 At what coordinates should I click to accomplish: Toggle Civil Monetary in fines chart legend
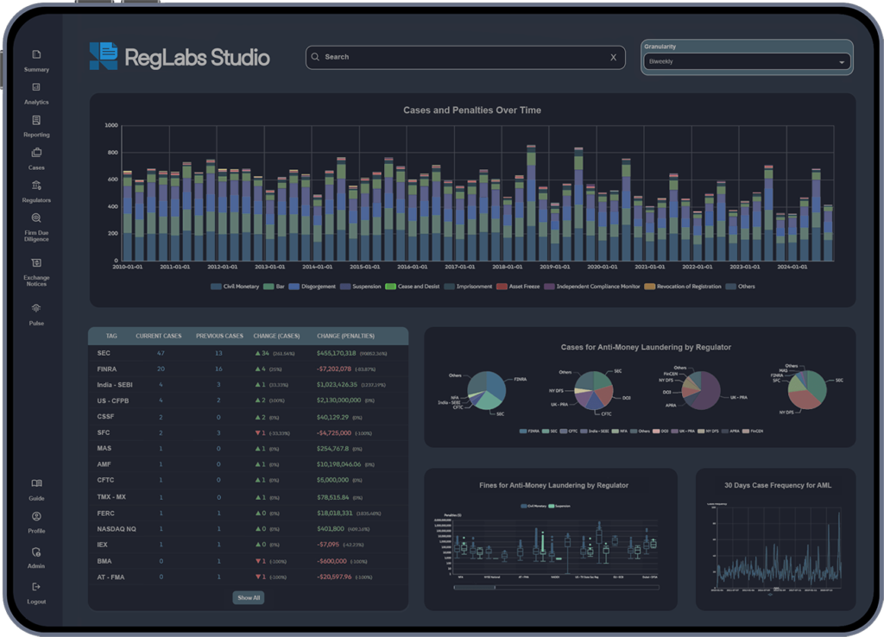coord(534,506)
